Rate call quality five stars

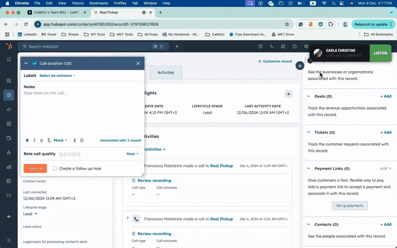[x=79, y=154]
